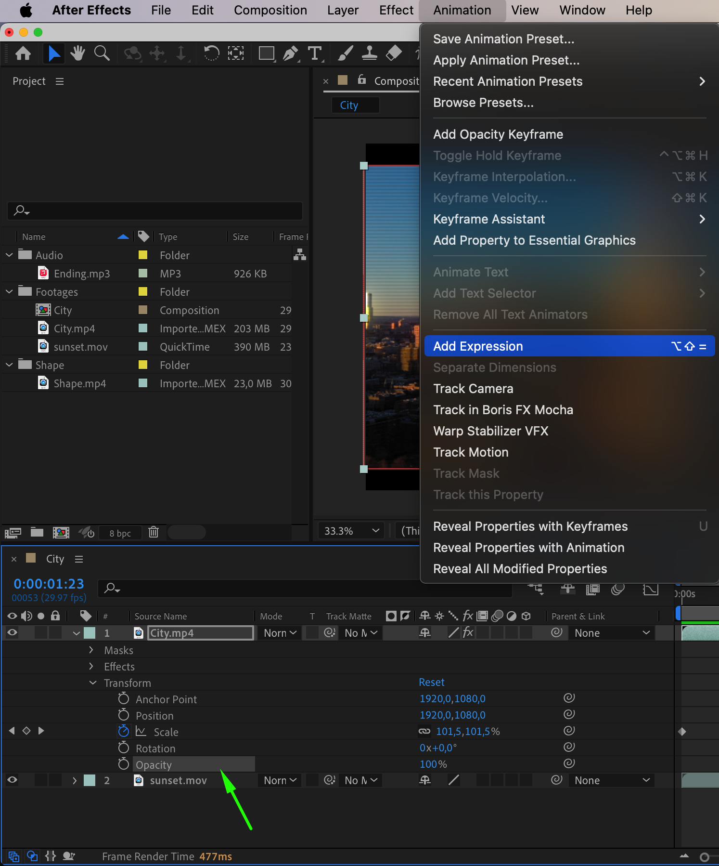
Task: Click the Project panel search field
Action: pyautogui.click(x=155, y=210)
